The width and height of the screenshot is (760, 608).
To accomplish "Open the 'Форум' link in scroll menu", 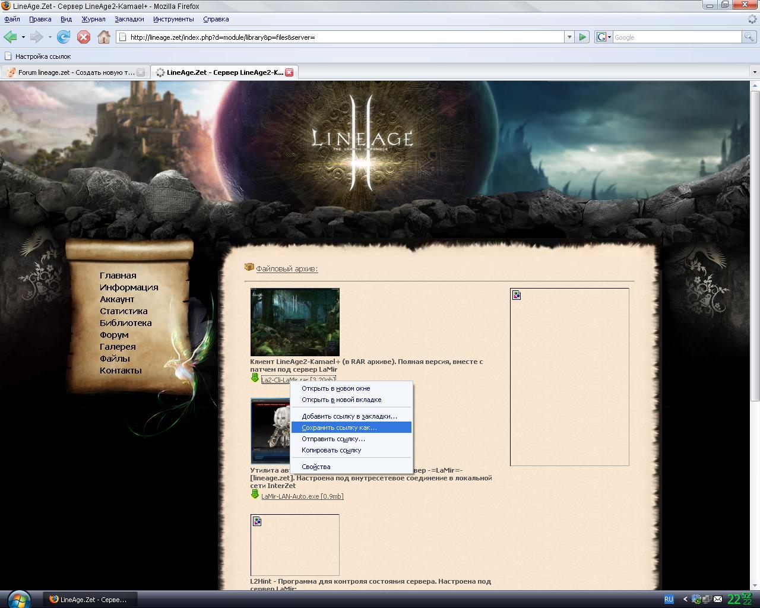I will click(114, 335).
